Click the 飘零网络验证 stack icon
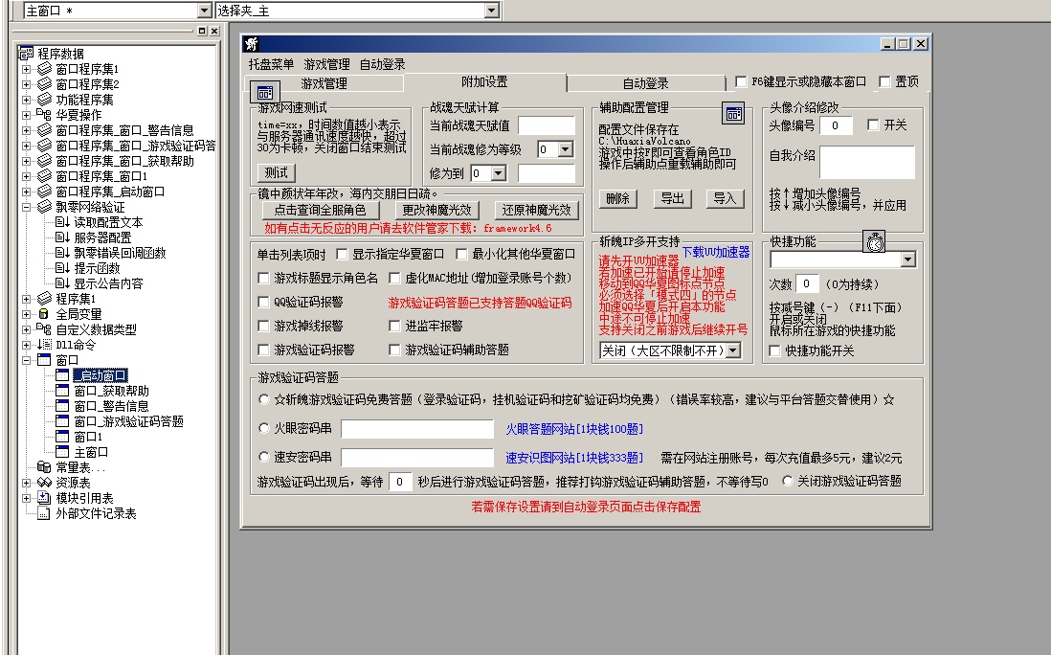Image resolution: width=1051 pixels, height=655 pixels. pyautogui.click(x=44, y=207)
